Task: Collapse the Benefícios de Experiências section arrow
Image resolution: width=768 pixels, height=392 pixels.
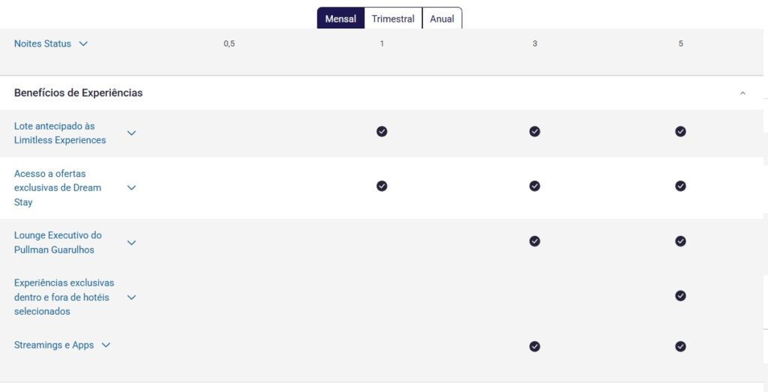Action: tap(742, 93)
